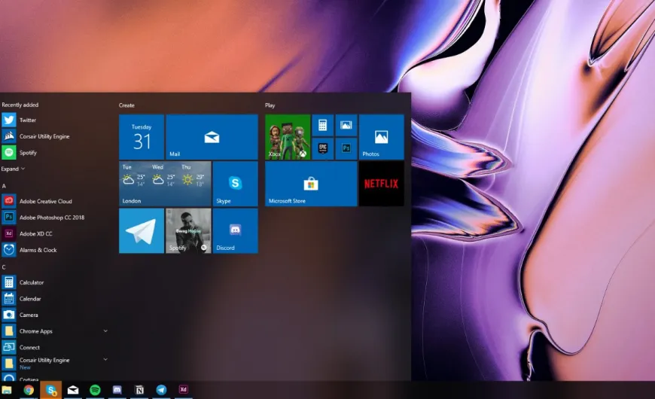Open Telegram from the taskbar

pyautogui.click(x=161, y=390)
